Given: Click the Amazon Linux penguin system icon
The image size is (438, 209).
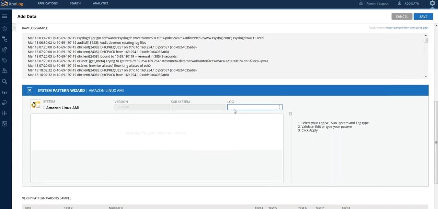Looking at the screenshot, I should click(x=36, y=105).
